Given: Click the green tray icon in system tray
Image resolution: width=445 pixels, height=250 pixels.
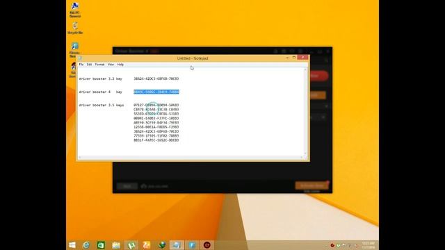Looking at the screenshot, I should pos(338,245).
